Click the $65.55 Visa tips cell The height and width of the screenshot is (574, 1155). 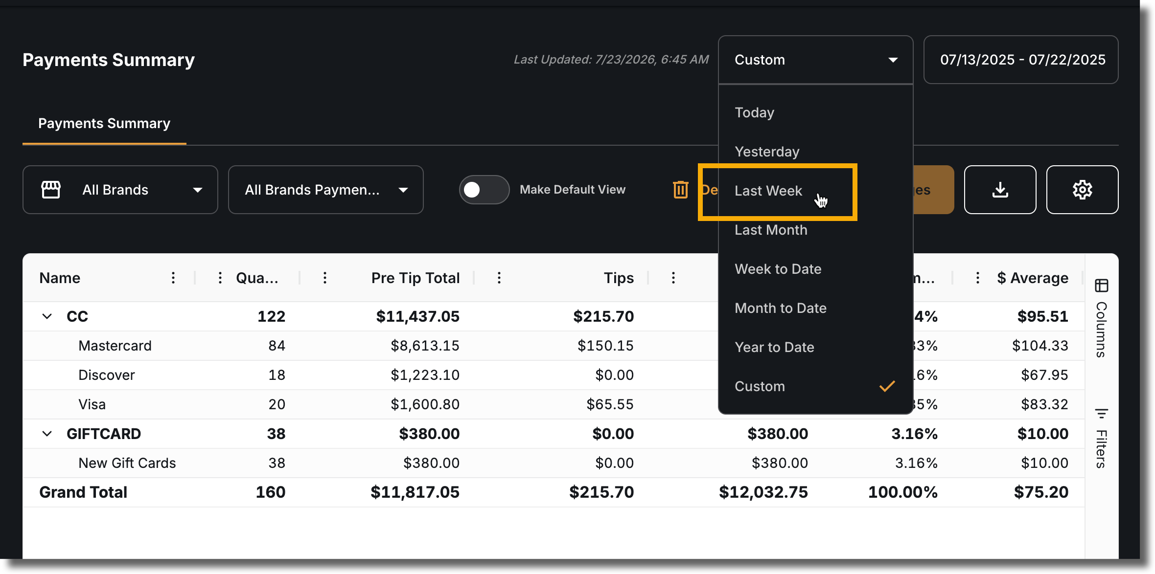click(x=610, y=404)
